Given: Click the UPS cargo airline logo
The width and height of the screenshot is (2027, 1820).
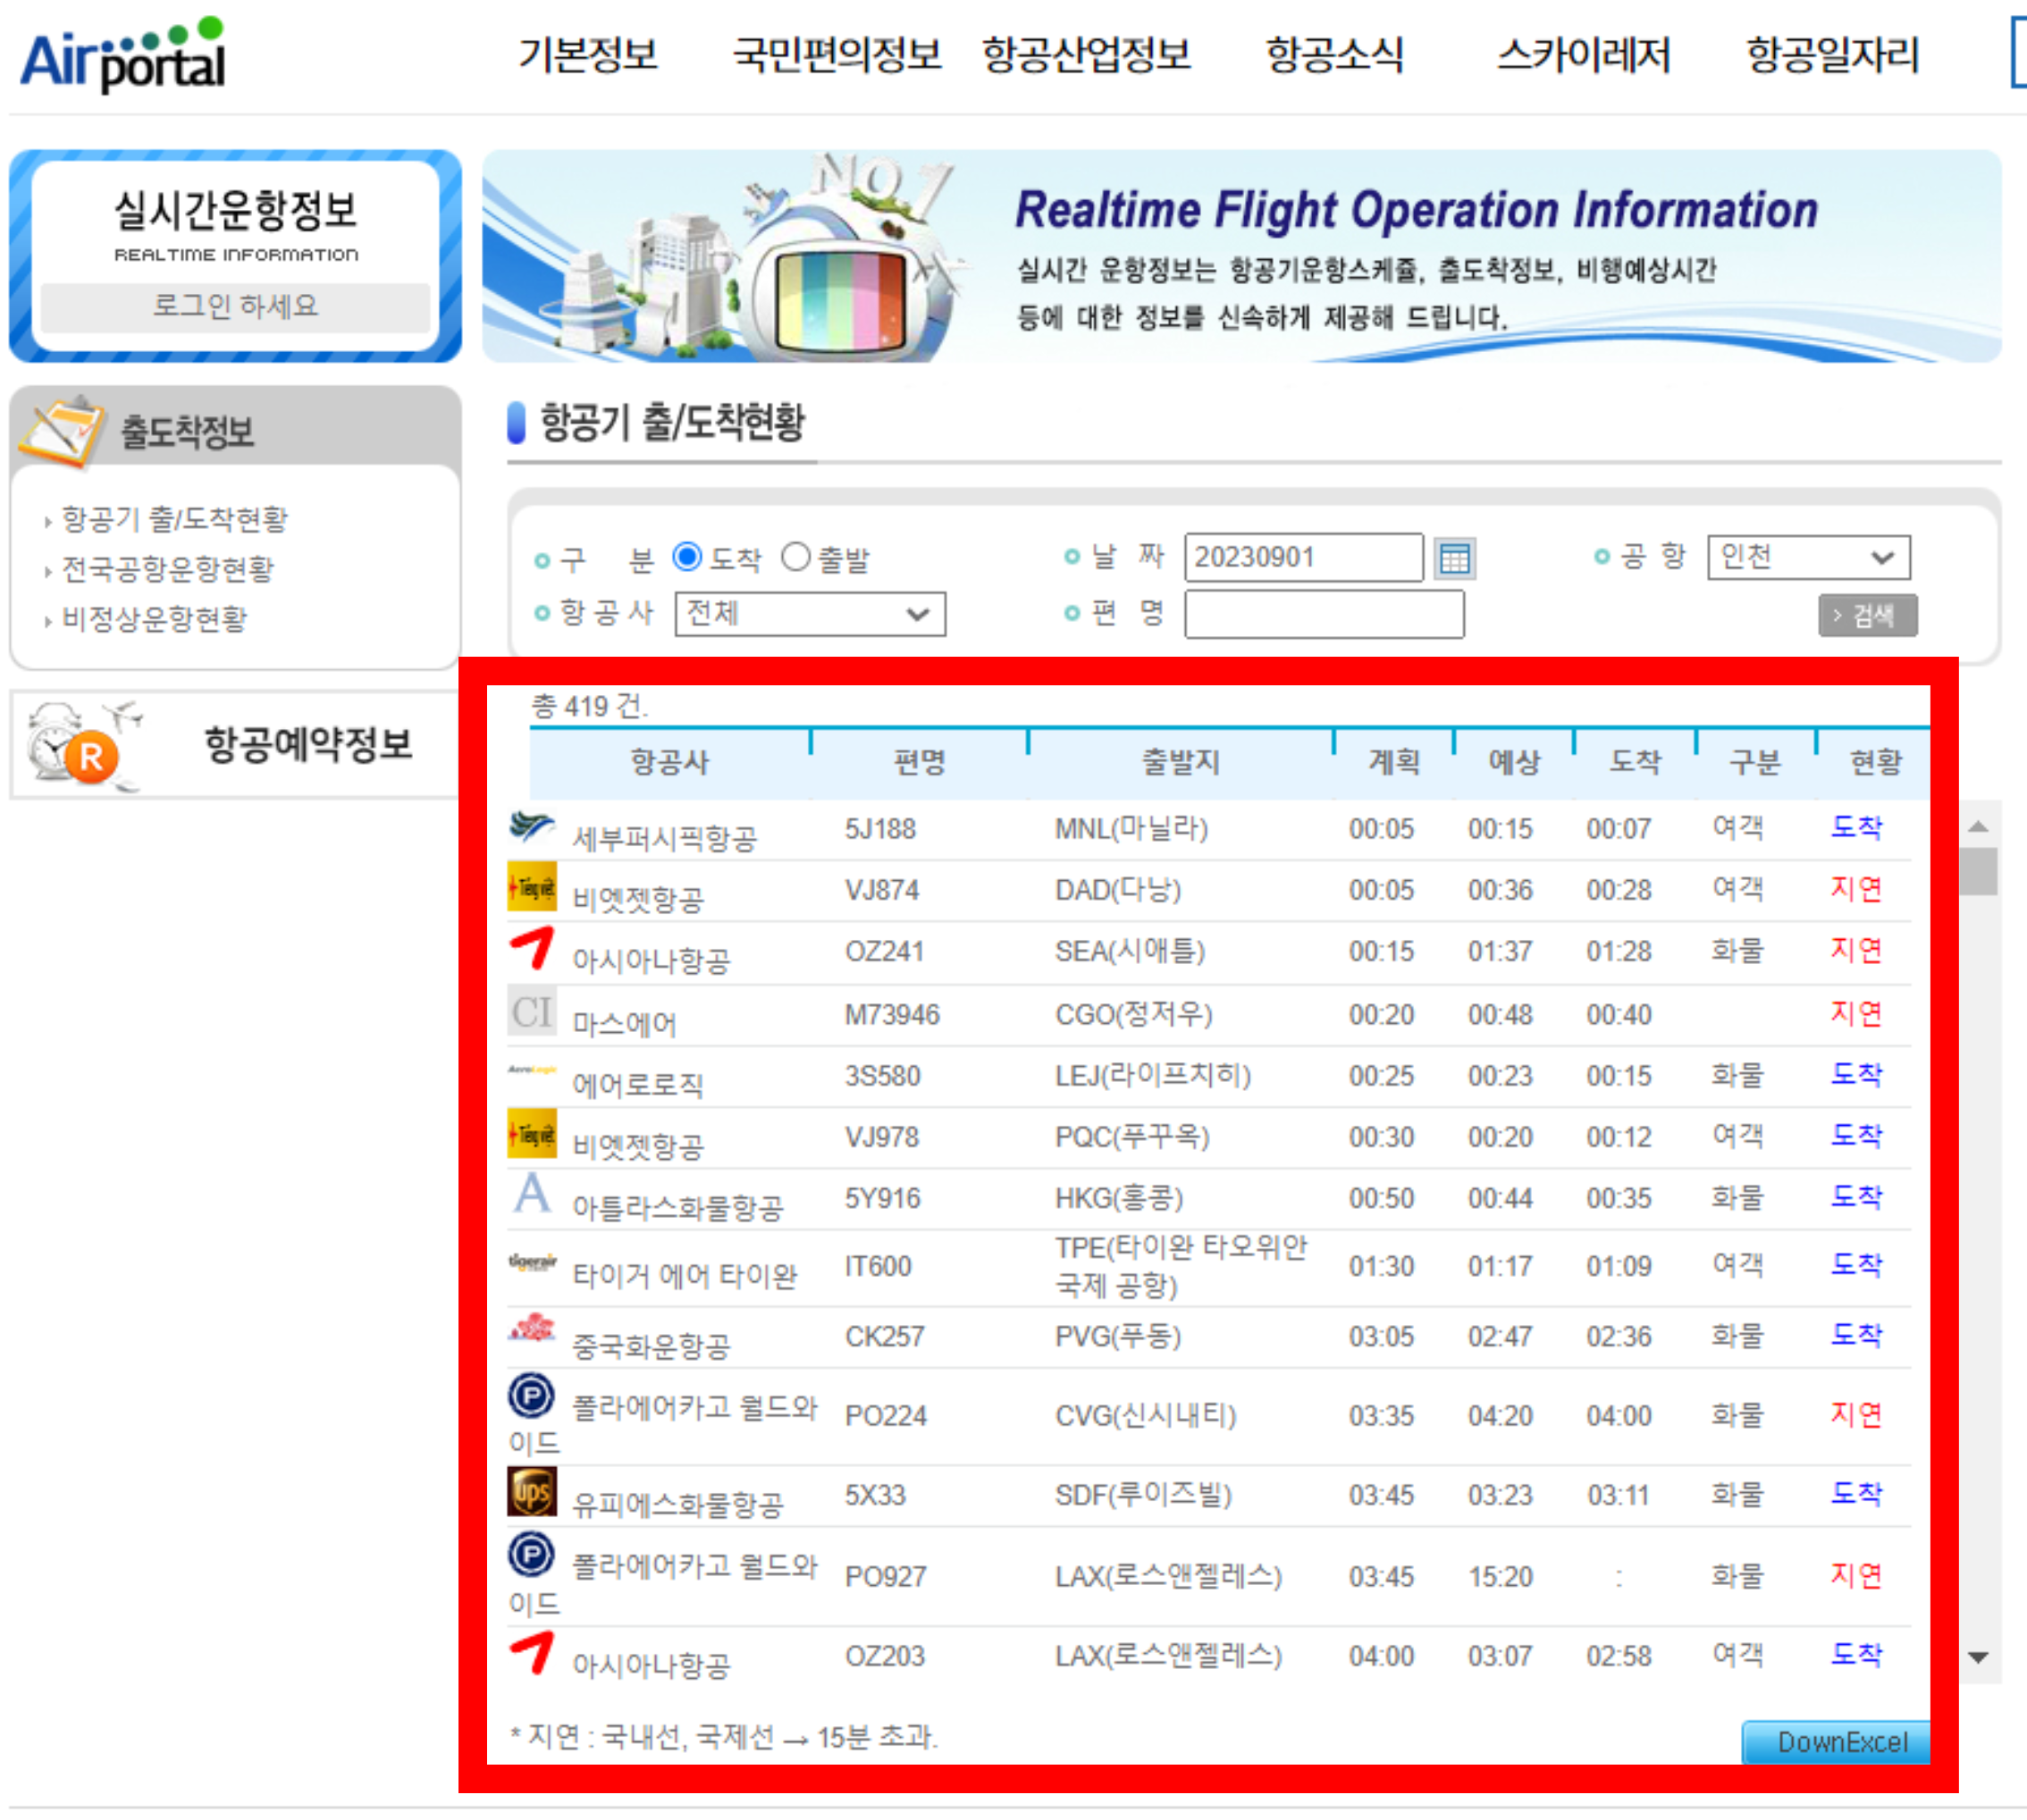Looking at the screenshot, I should click(x=531, y=1492).
